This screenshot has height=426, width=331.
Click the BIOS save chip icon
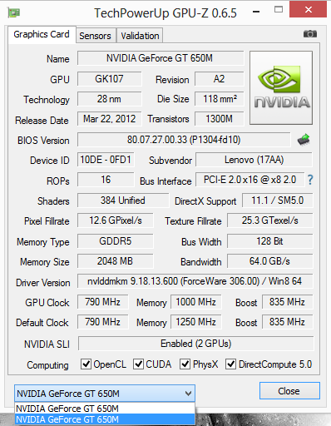pyautogui.click(x=304, y=140)
